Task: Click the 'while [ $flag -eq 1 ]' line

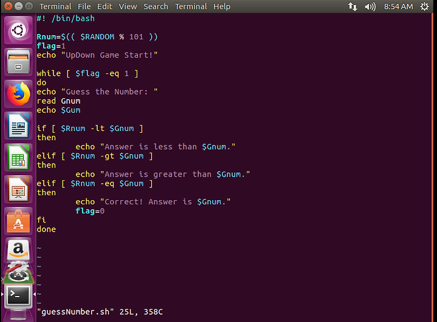Action: point(87,73)
